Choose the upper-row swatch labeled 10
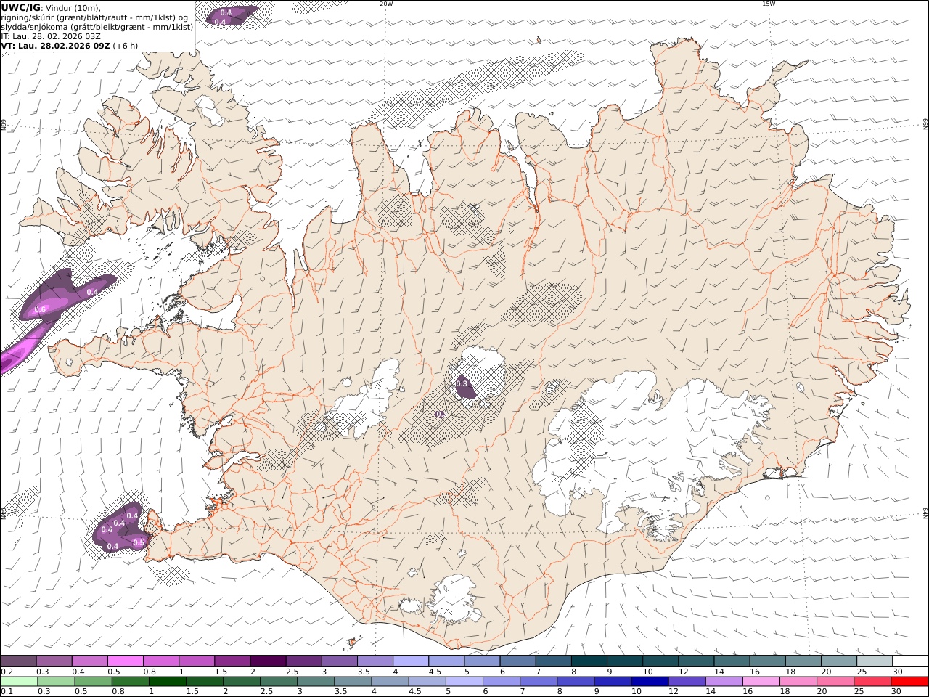Viewport: 929px width, 697px height. coord(660,661)
